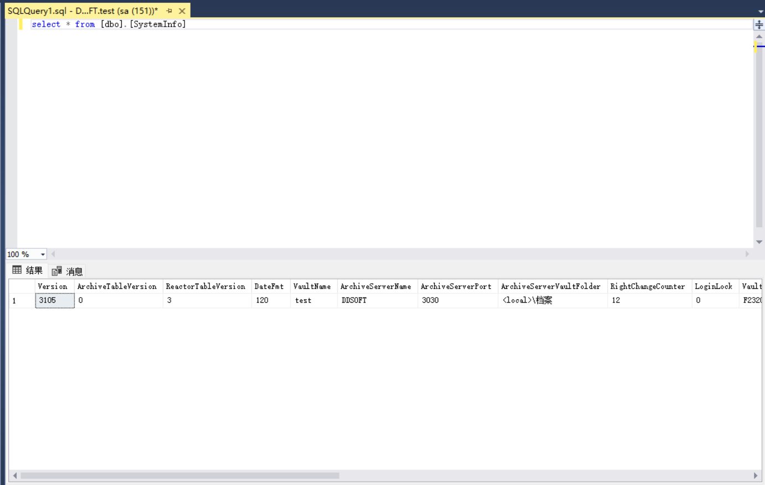Select the RightChangeCounter cell with value 12
The image size is (765, 485).
[x=650, y=300]
